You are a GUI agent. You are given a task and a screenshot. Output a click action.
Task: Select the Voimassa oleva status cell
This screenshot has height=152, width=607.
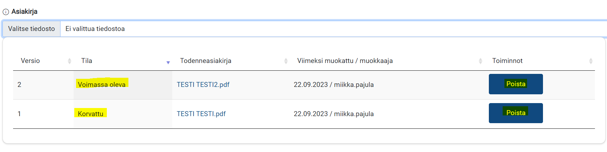[x=123, y=85]
